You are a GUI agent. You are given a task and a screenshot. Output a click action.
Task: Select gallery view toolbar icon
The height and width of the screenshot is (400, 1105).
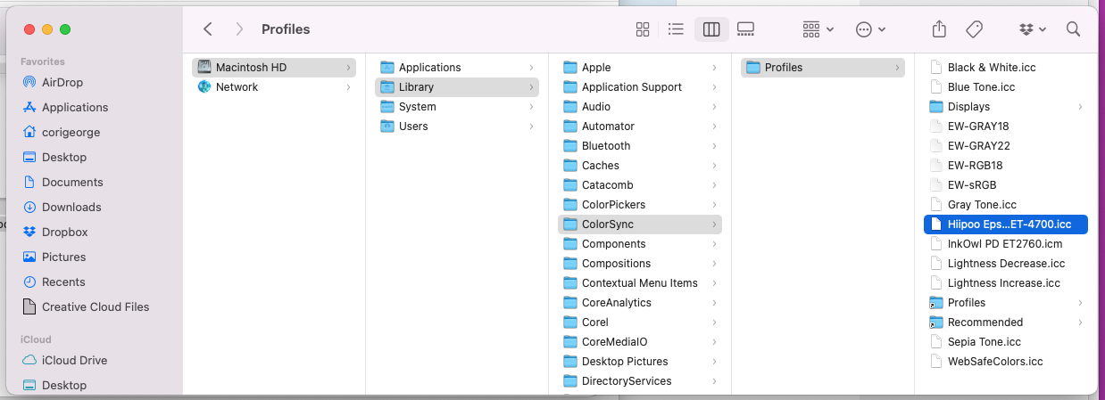(x=746, y=29)
